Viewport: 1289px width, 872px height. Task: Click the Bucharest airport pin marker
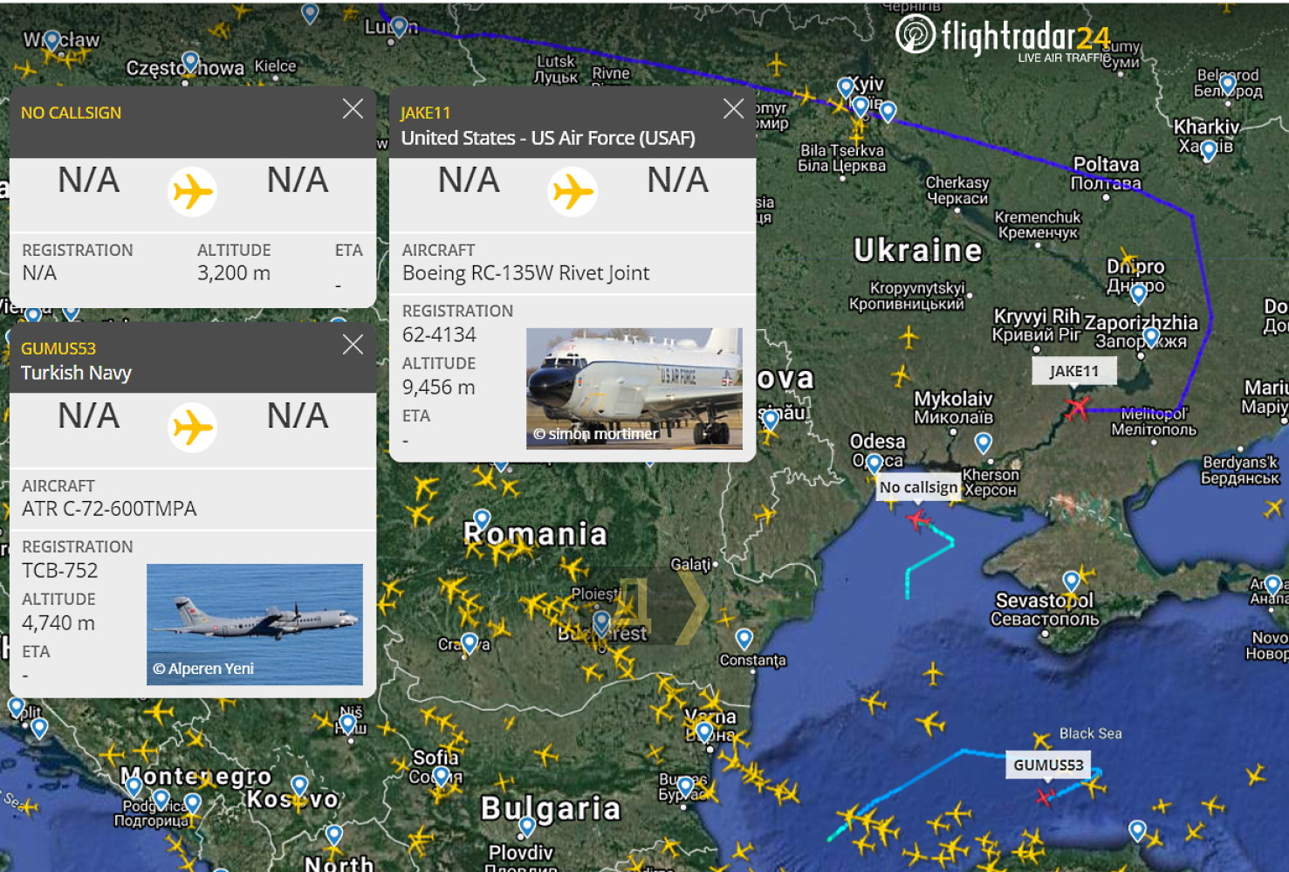point(601,622)
